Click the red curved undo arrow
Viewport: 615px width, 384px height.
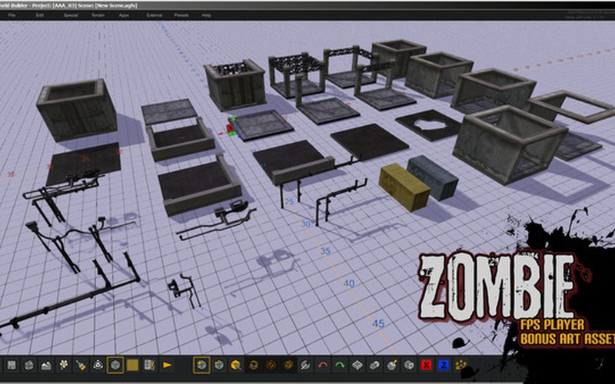(321, 365)
